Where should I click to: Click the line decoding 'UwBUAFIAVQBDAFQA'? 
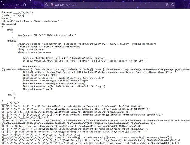point(90,143)
